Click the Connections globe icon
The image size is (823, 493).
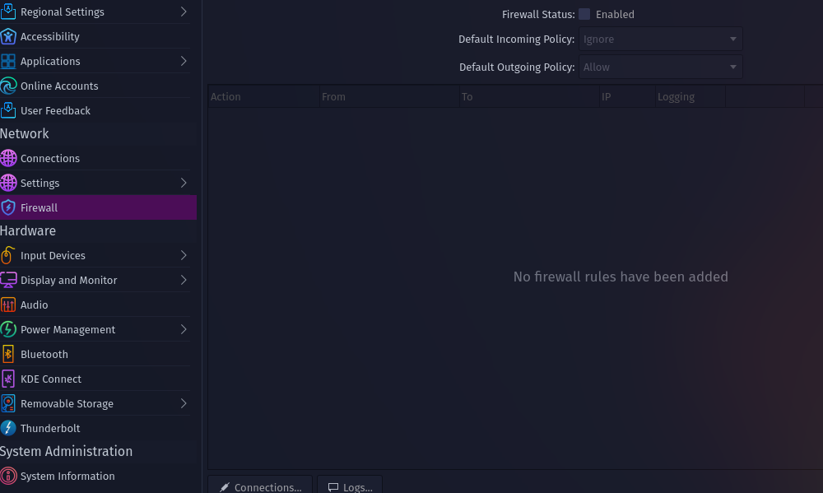8,158
